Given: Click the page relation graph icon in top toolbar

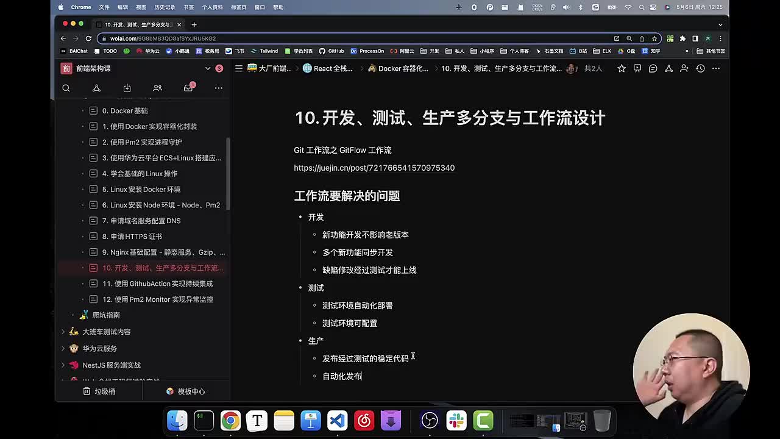Looking at the screenshot, I should (668, 68).
